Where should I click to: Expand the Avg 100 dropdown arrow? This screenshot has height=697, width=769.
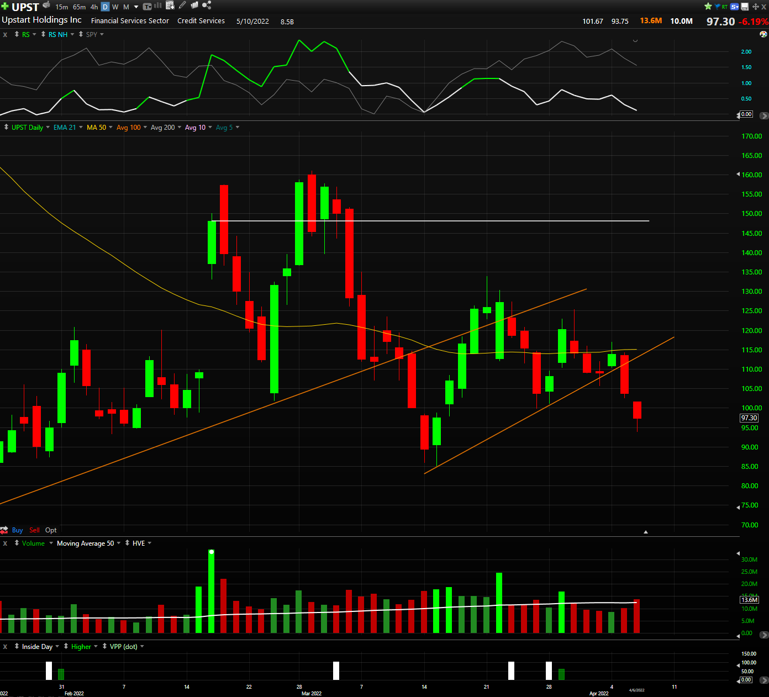(145, 127)
